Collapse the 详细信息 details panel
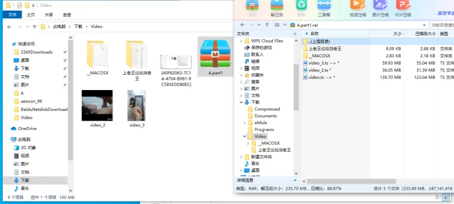The image size is (454, 204). 295,180
